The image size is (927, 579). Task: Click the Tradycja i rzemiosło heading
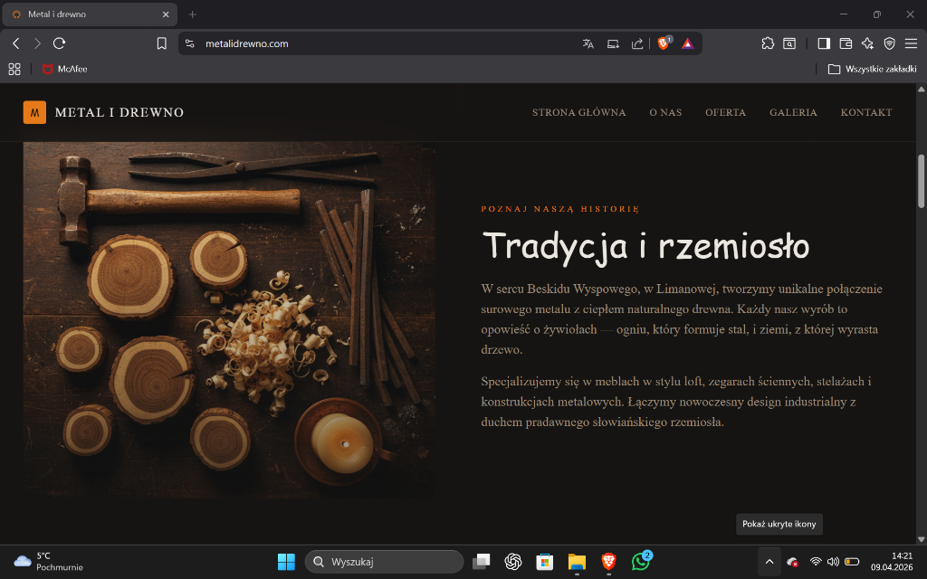[645, 246]
